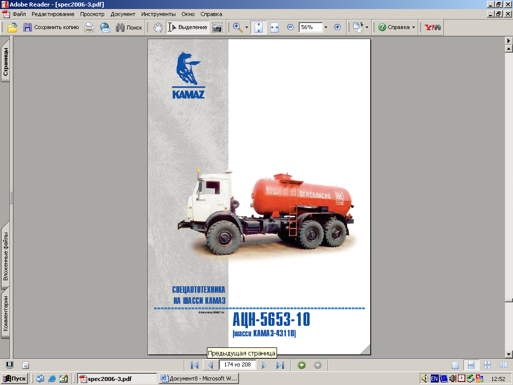Click the 12:52 clock in tray
513x385 pixels.
pyautogui.click(x=498, y=379)
